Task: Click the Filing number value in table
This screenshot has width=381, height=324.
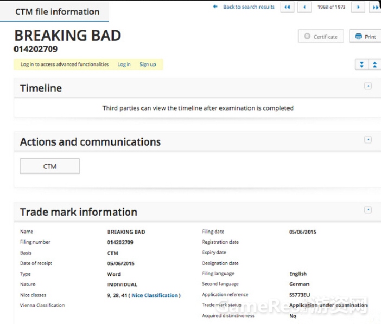Action: coord(120,243)
